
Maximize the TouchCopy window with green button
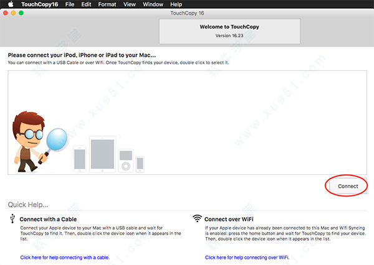(21, 13)
